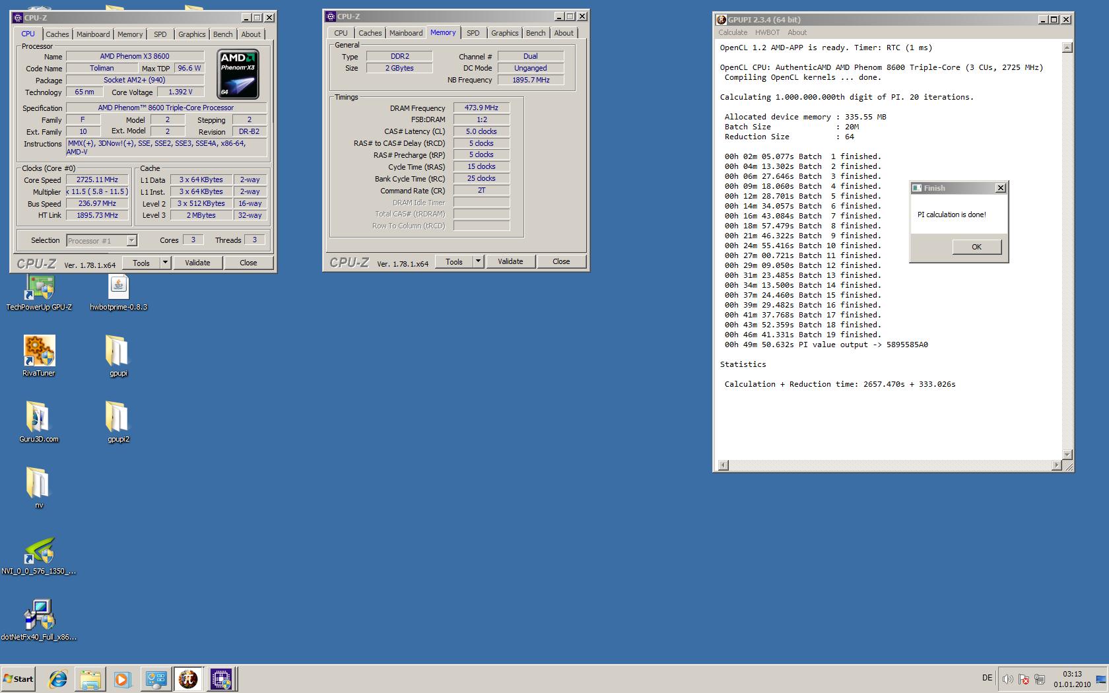Open SPD tab in left CPU-Z window
Image resolution: width=1109 pixels, height=693 pixels.
(160, 34)
